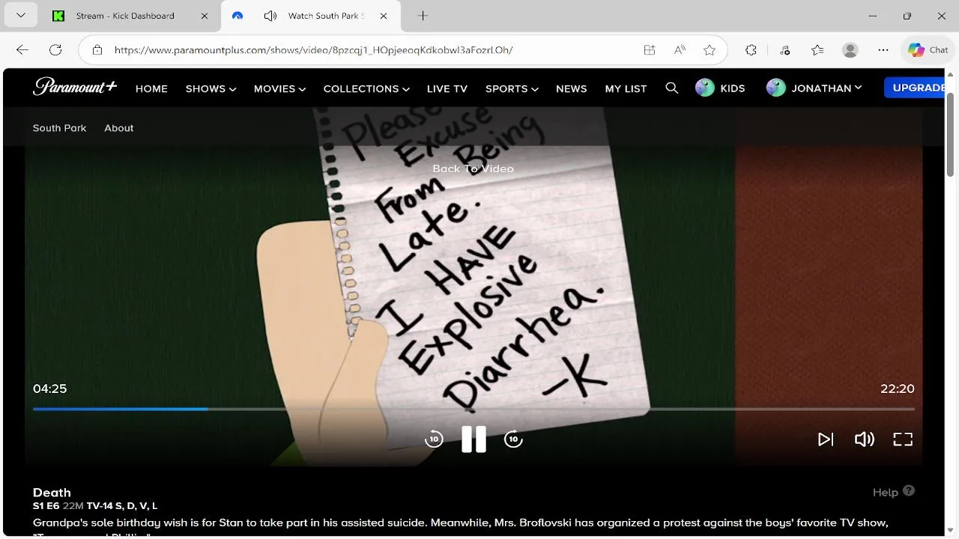Open the browser essentials toolbar icon
The image size is (959, 539).
coord(784,50)
